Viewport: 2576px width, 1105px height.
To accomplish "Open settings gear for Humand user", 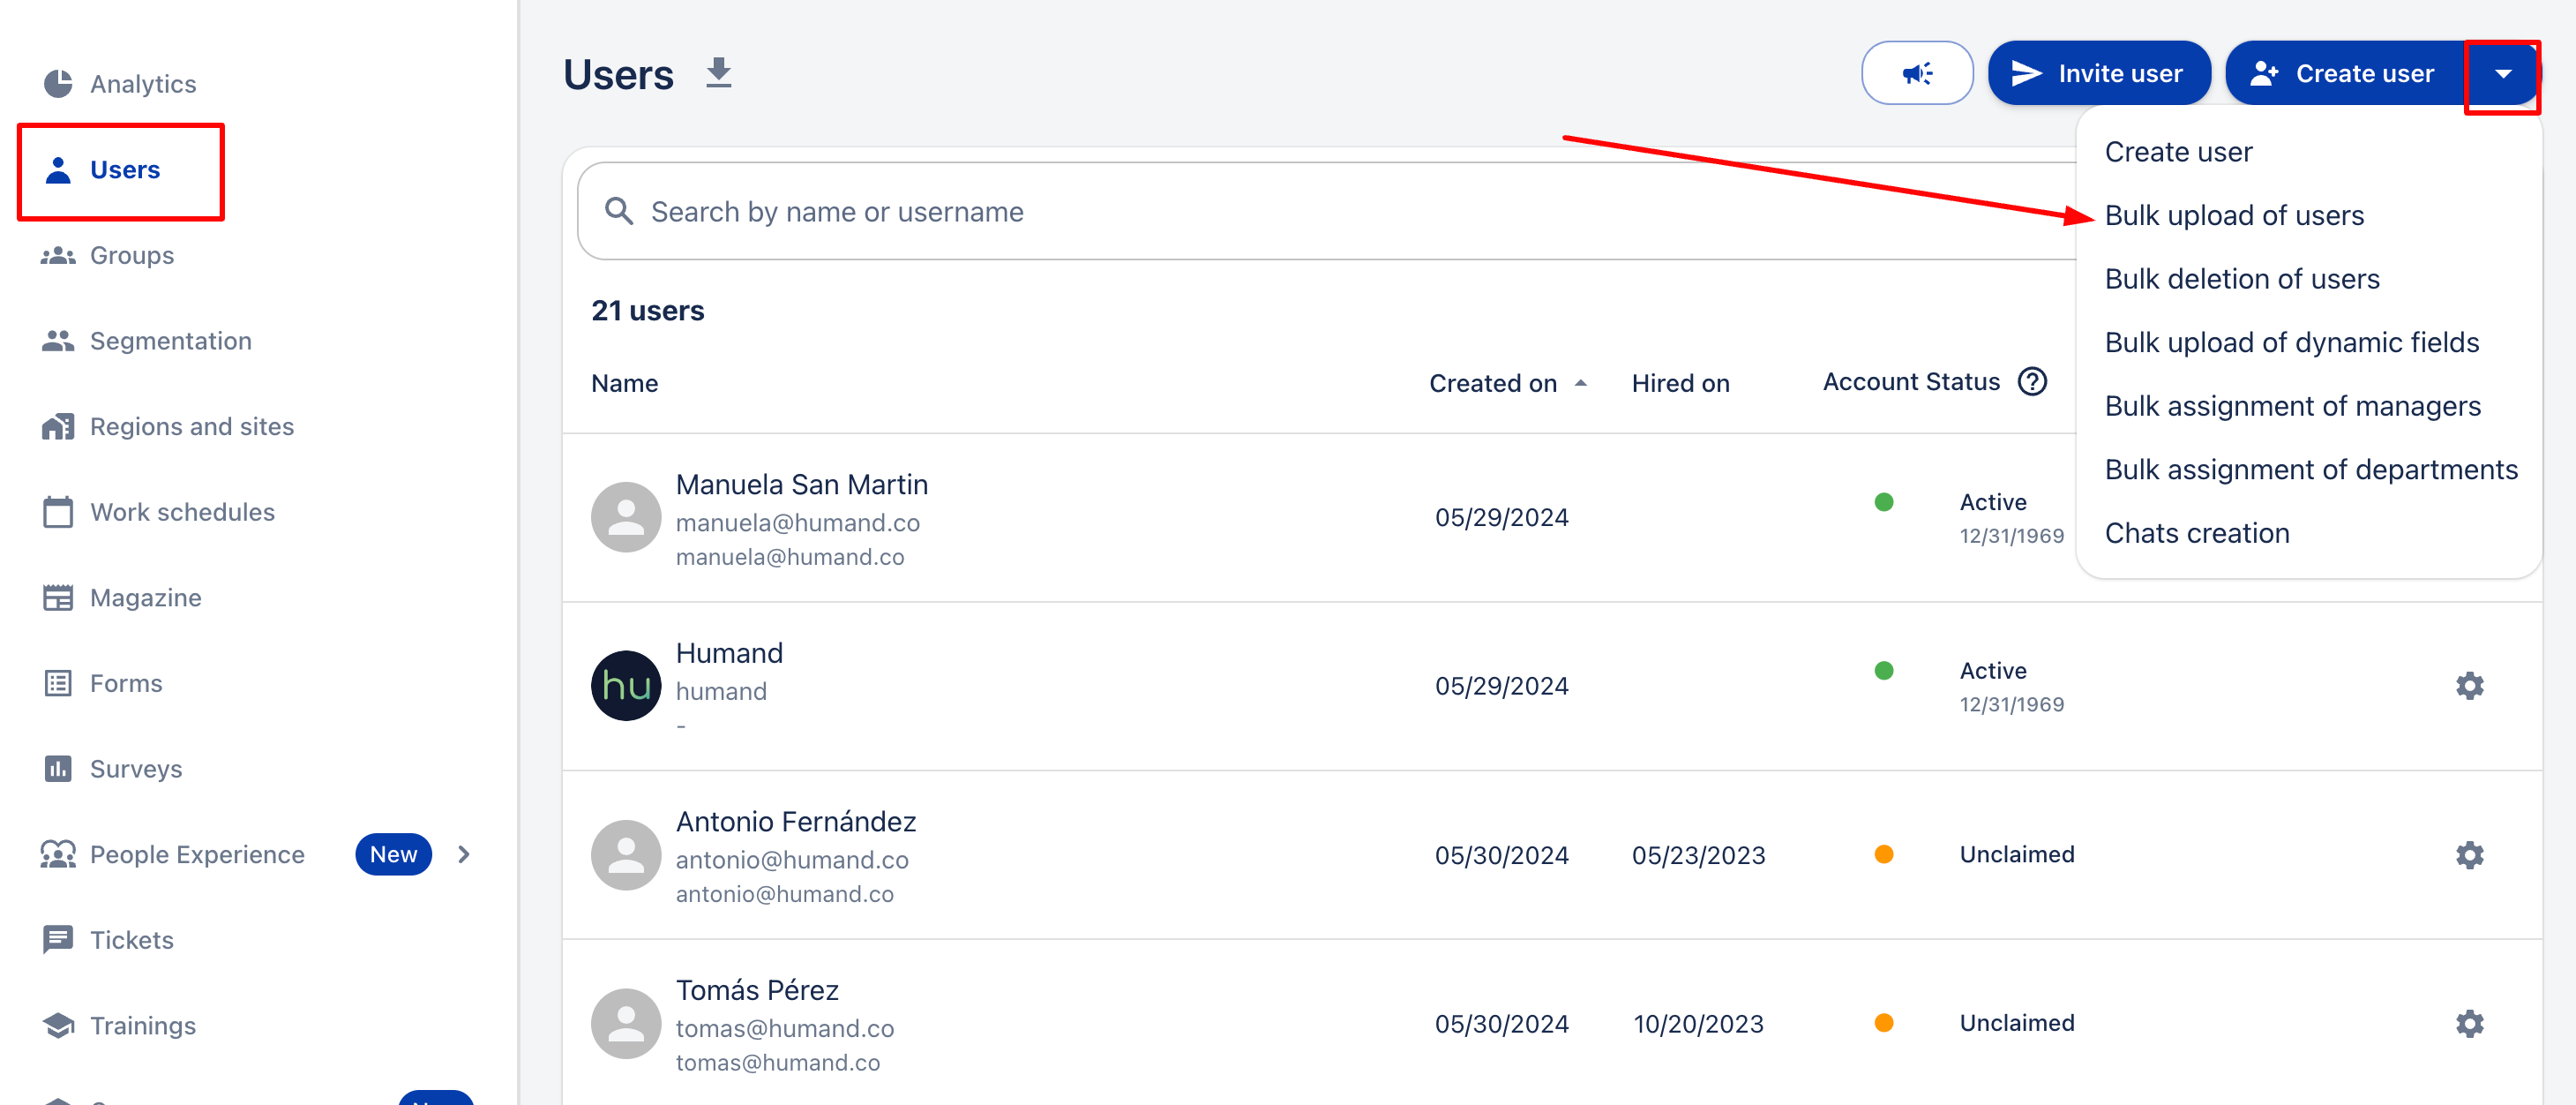I will point(2469,686).
